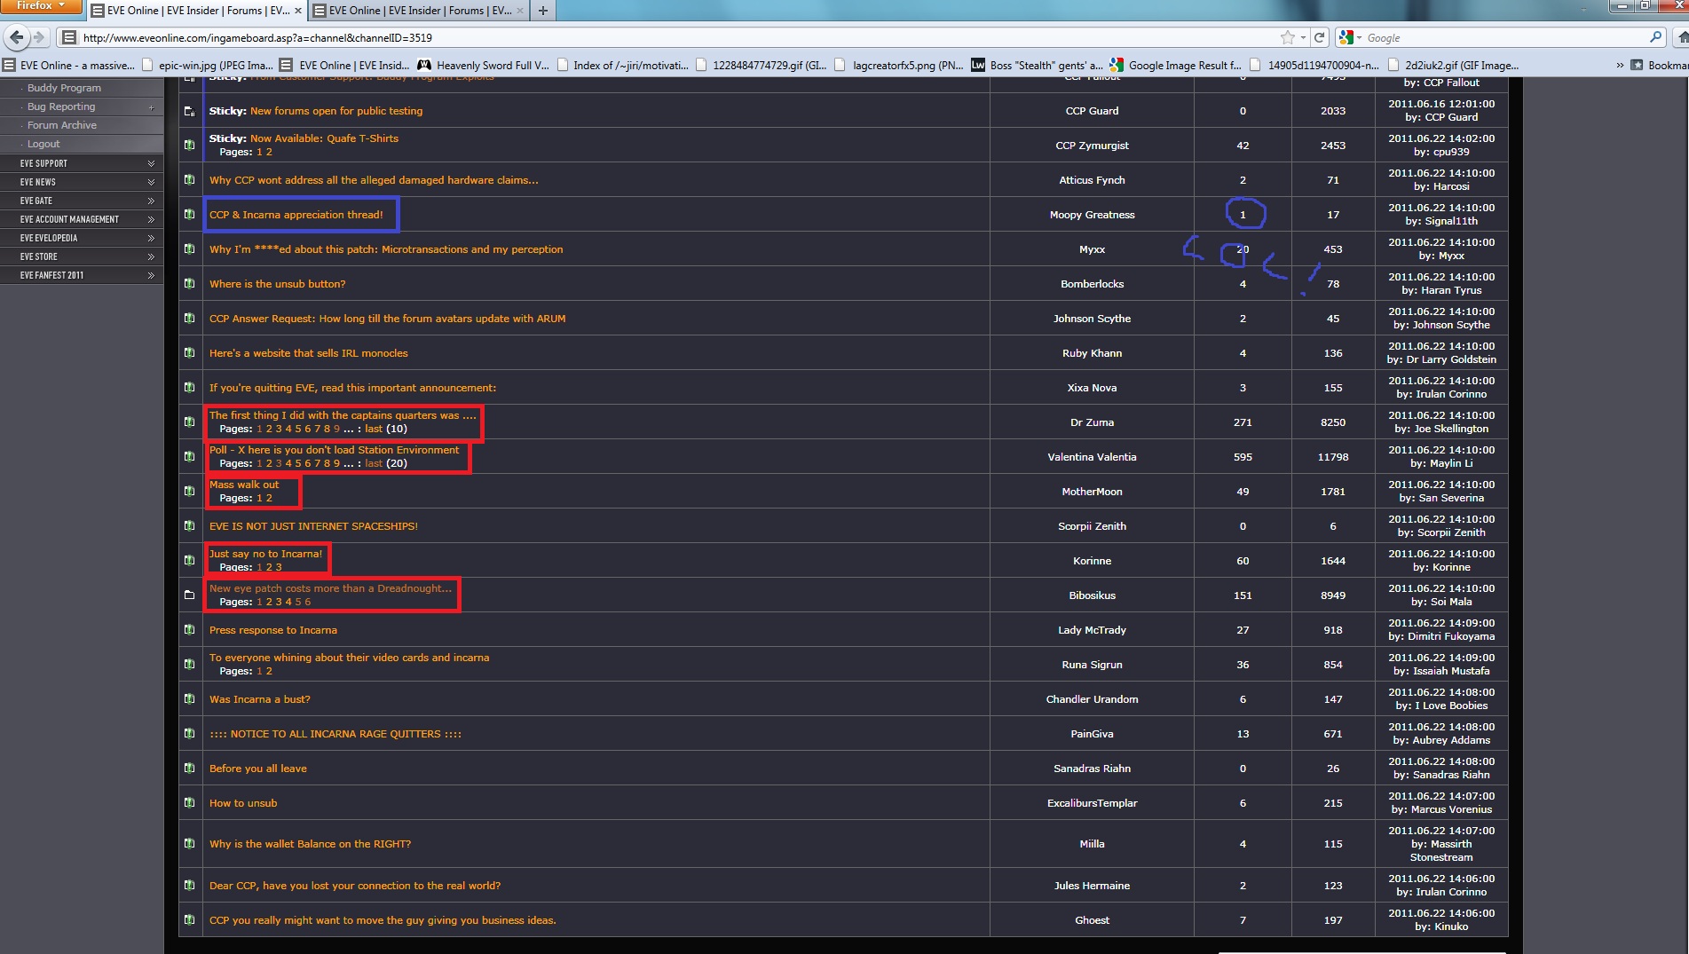Click the thread icon beside 'Just say no to Incarna!'

coord(189,560)
